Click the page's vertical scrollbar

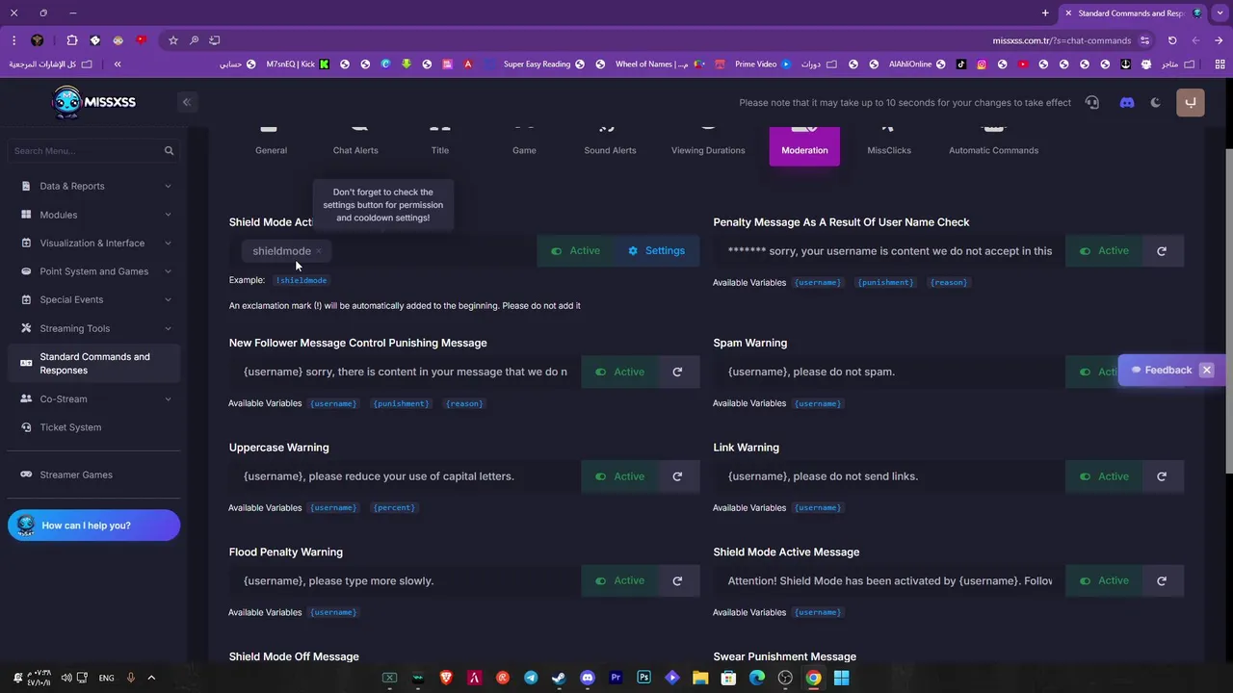[x=1228, y=310]
